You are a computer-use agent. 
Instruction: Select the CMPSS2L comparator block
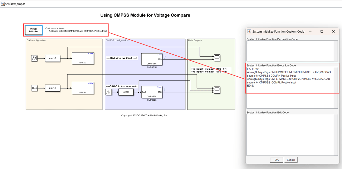152,92
